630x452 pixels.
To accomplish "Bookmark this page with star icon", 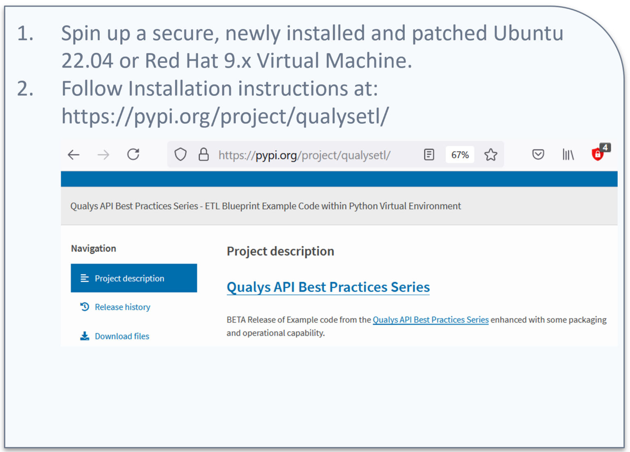I will (x=491, y=154).
